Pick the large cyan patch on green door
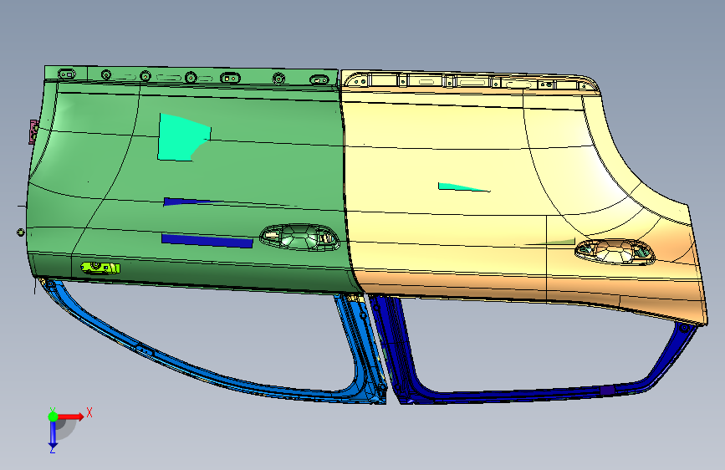The height and width of the screenshot is (470, 725). coord(182,137)
